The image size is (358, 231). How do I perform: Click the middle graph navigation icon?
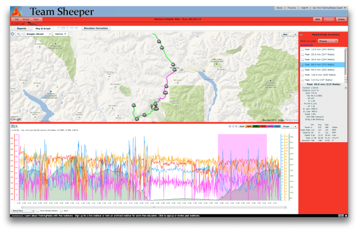pos(233,127)
